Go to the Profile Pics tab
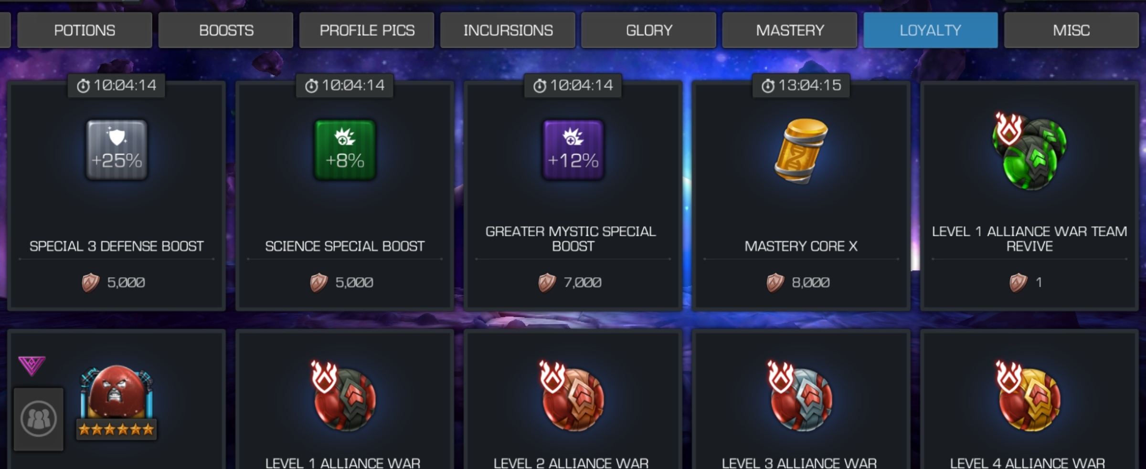 click(x=367, y=30)
